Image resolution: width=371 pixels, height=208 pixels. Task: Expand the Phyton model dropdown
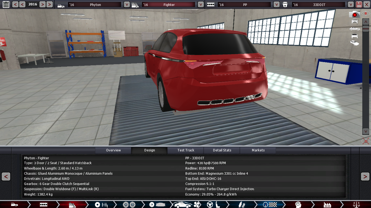(x=127, y=5)
